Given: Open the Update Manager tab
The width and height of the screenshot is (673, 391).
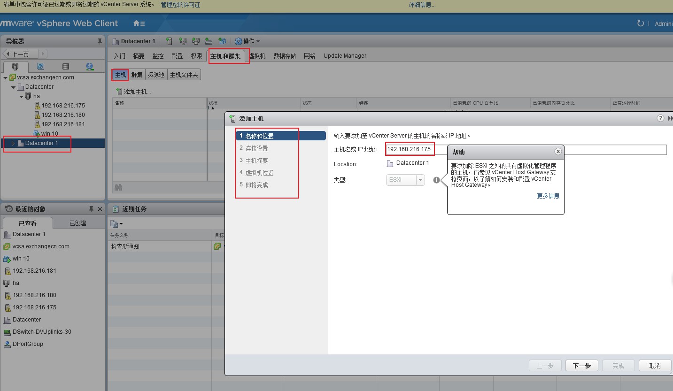Looking at the screenshot, I should coord(345,56).
